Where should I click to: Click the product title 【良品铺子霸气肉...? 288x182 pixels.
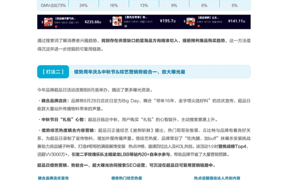[x=65, y=19]
